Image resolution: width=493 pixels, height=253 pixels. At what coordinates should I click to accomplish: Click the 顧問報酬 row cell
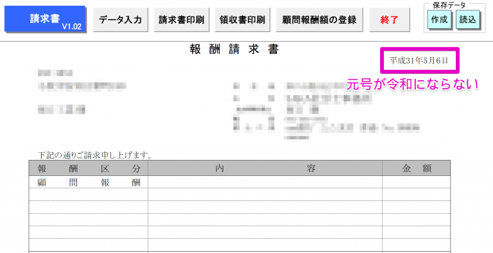pos(89,182)
